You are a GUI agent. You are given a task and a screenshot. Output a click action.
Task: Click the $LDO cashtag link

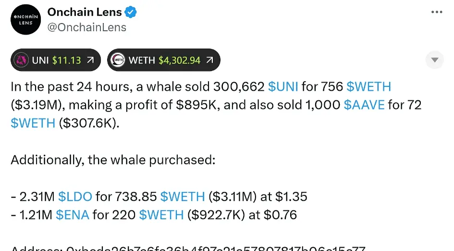pyautogui.click(x=75, y=197)
